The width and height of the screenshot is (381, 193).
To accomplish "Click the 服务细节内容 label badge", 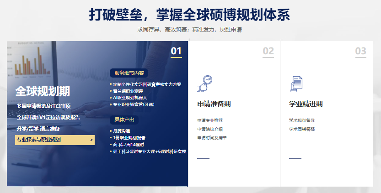I will tap(129, 73).
